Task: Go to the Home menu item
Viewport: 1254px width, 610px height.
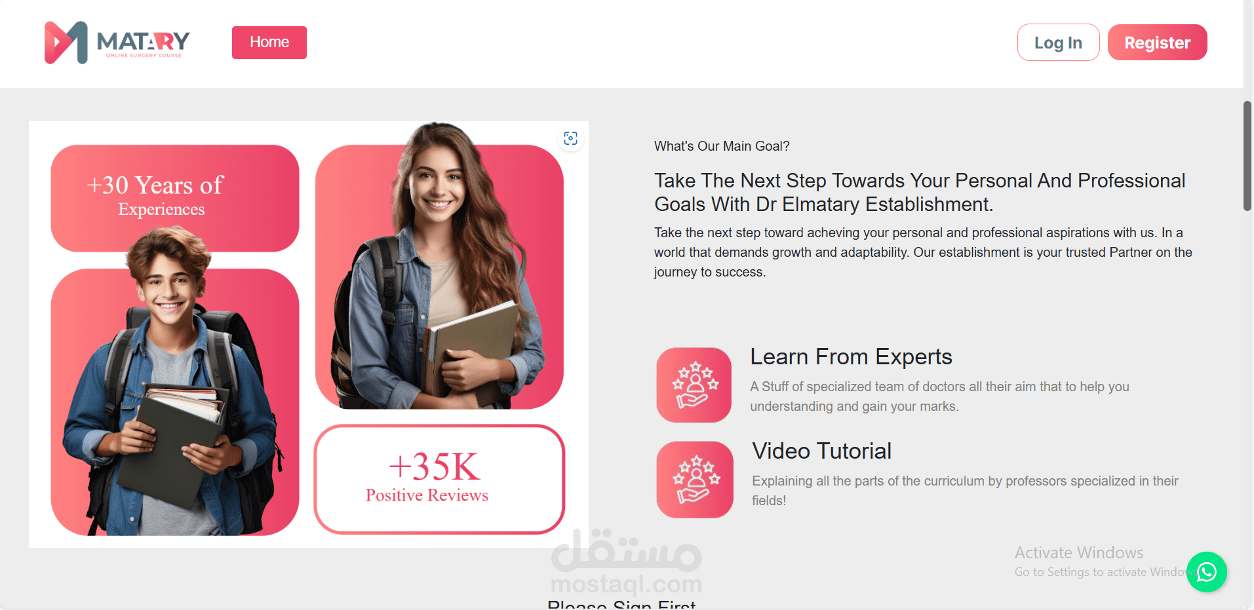Action: pyautogui.click(x=269, y=43)
